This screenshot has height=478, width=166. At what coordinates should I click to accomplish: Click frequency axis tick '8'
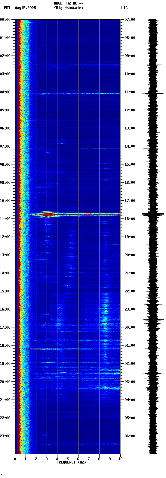[x=99, y=459]
